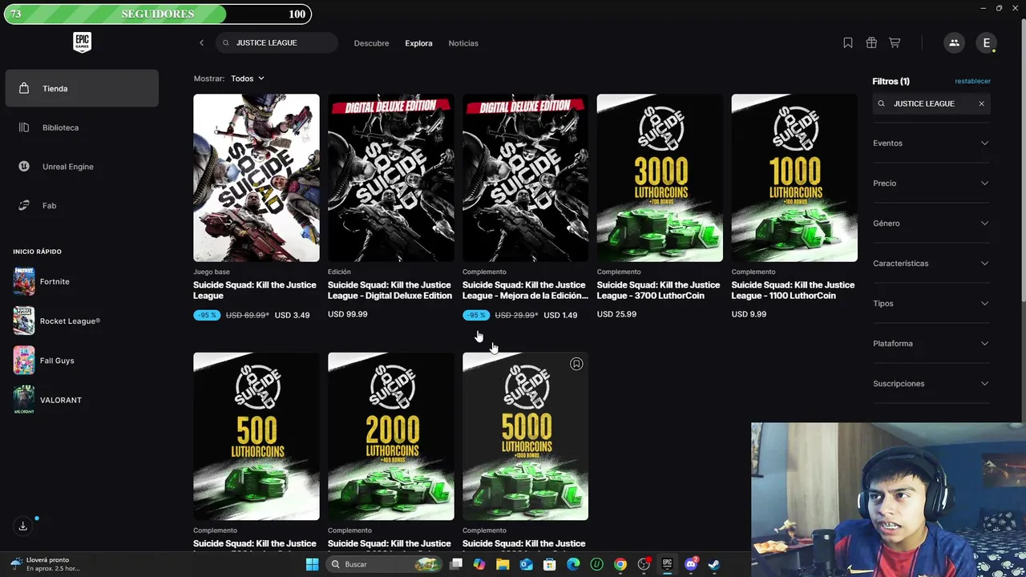Image resolution: width=1026 pixels, height=577 pixels.
Task: Open Discord from the taskbar
Action: point(691,564)
